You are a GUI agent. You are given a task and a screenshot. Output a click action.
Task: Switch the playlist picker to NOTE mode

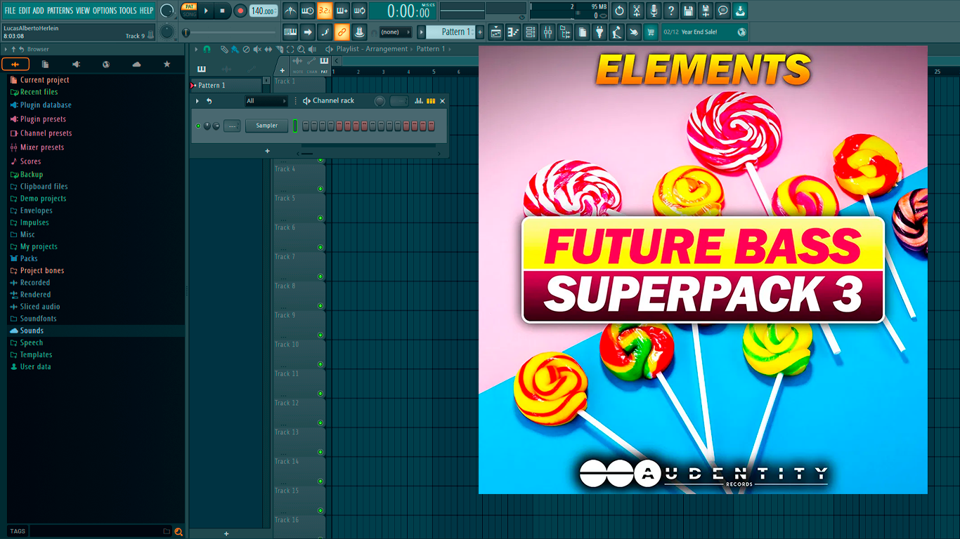298,65
